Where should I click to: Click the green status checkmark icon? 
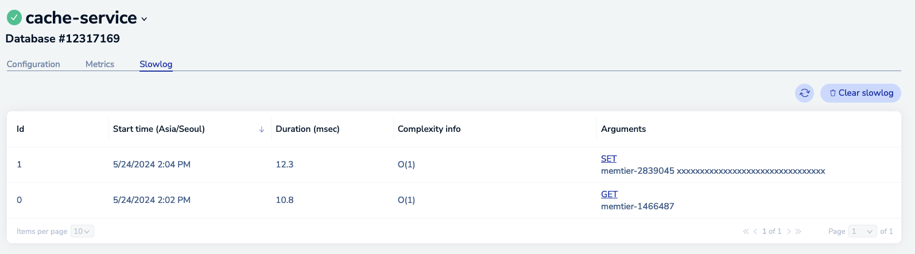click(14, 18)
